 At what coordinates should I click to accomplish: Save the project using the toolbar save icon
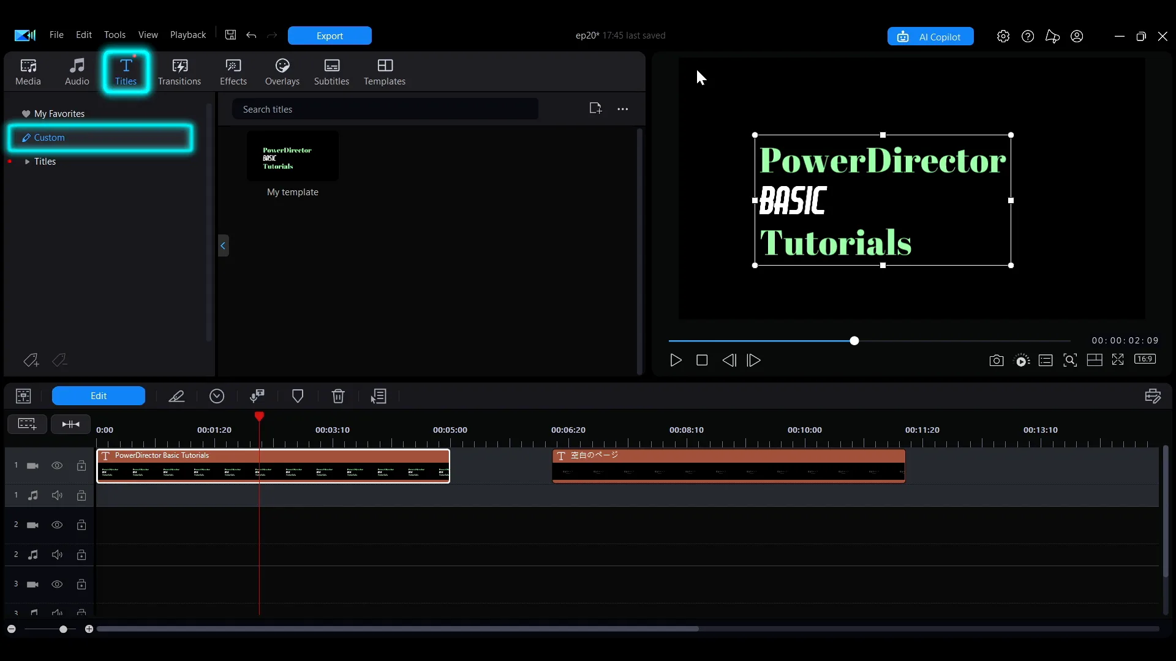point(230,35)
